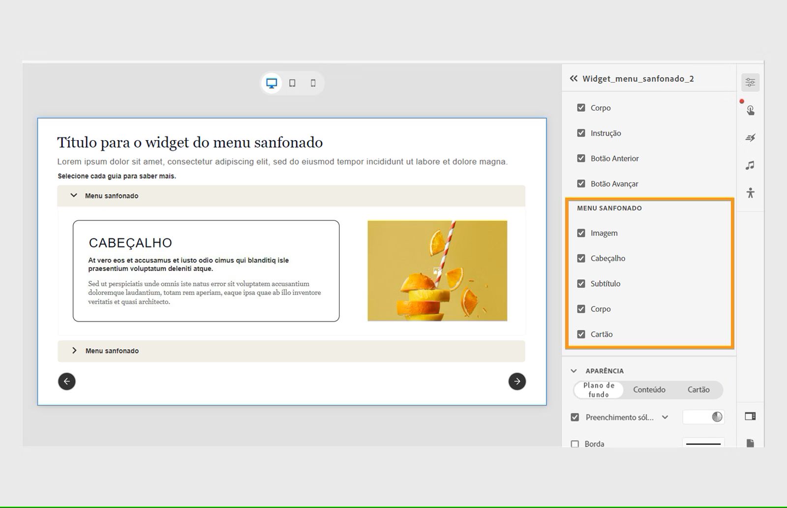The height and width of the screenshot is (508, 787).
Task: Switch to the Conteúdo tab
Action: (x=649, y=389)
